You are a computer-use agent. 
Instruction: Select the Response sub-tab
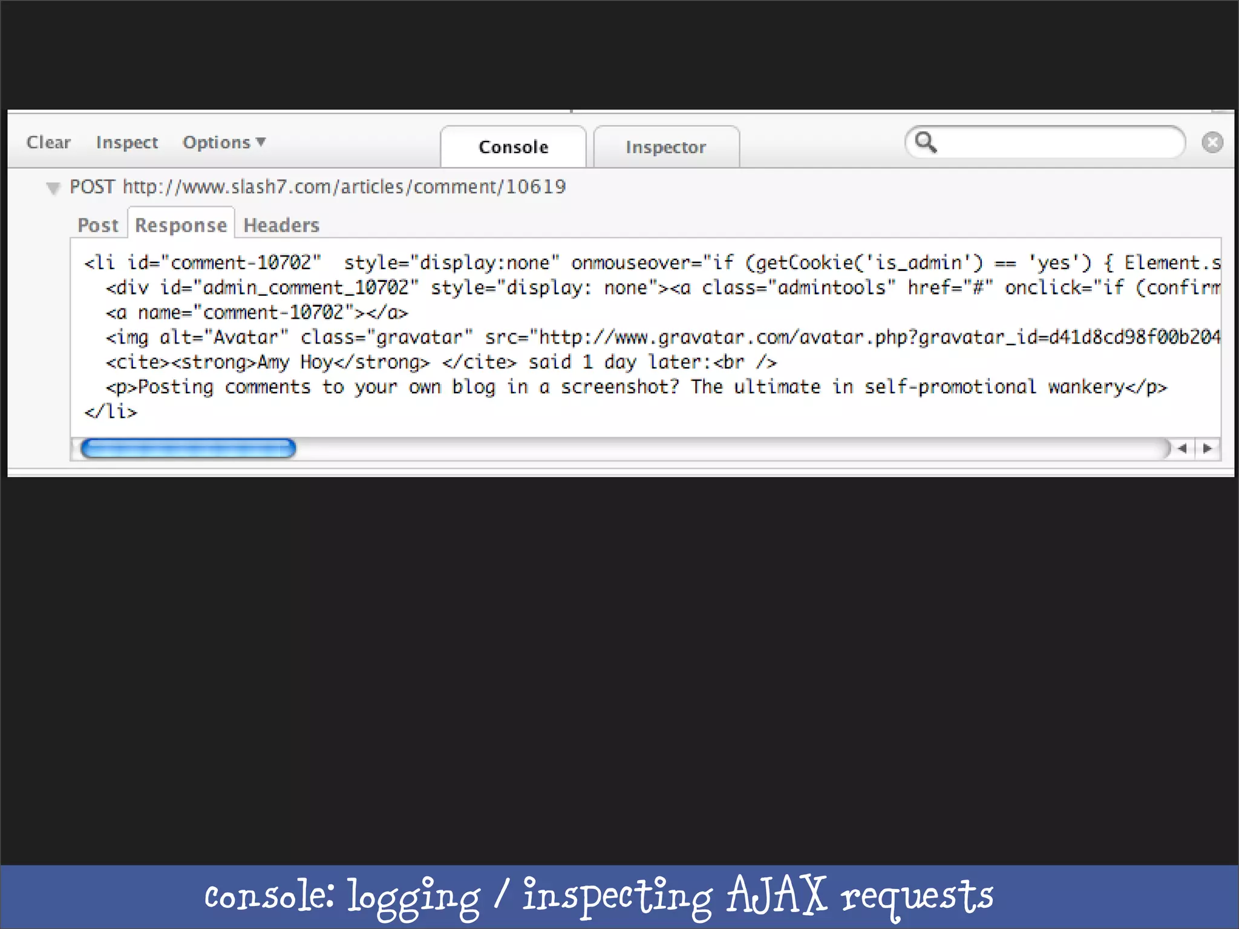(181, 223)
